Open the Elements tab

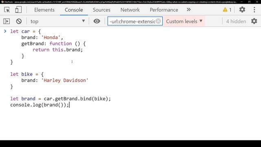44,10
